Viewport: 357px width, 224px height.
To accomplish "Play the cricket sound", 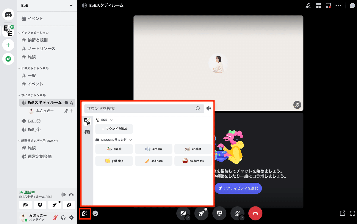I will click(193, 149).
